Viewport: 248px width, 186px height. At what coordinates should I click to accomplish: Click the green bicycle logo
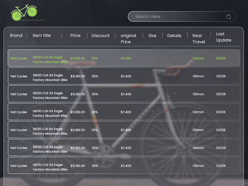(x=24, y=12)
